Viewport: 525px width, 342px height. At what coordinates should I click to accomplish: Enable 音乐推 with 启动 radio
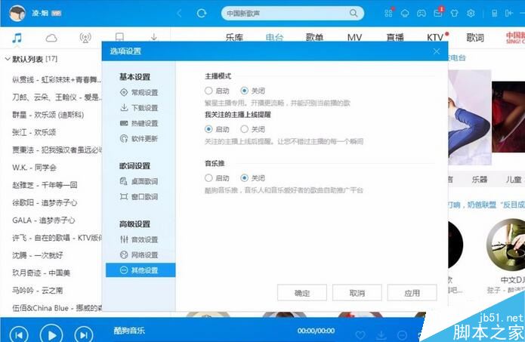[x=208, y=178]
